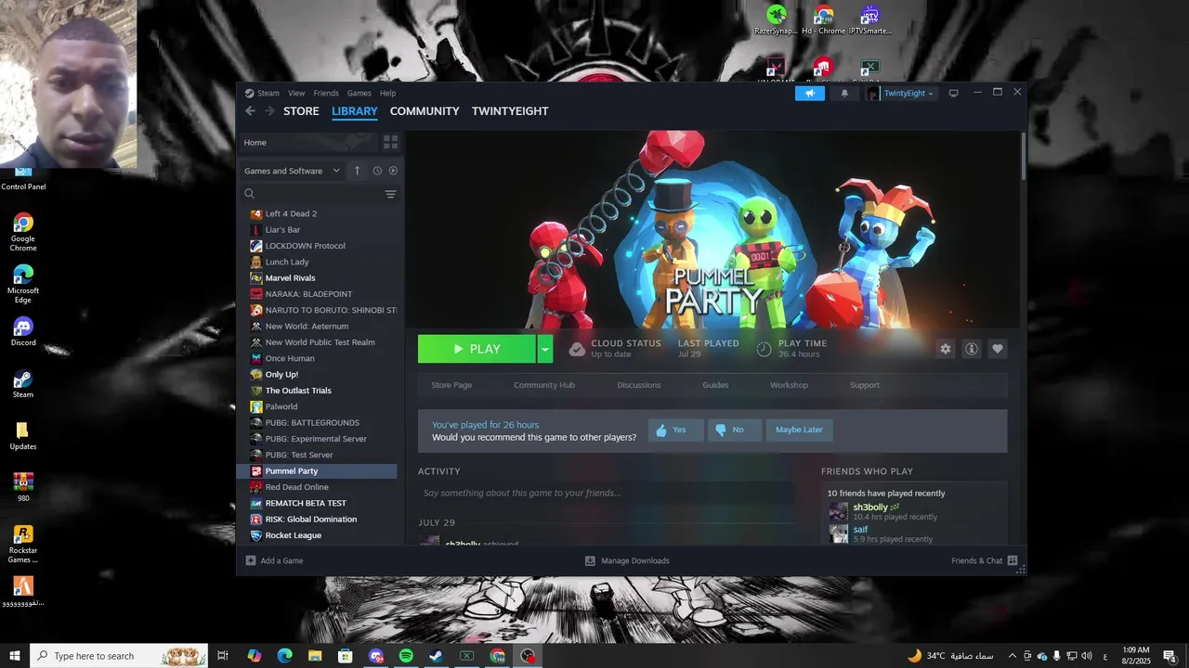The width and height of the screenshot is (1189, 668).
Task: Open Steam notifications bell
Action: tap(844, 93)
